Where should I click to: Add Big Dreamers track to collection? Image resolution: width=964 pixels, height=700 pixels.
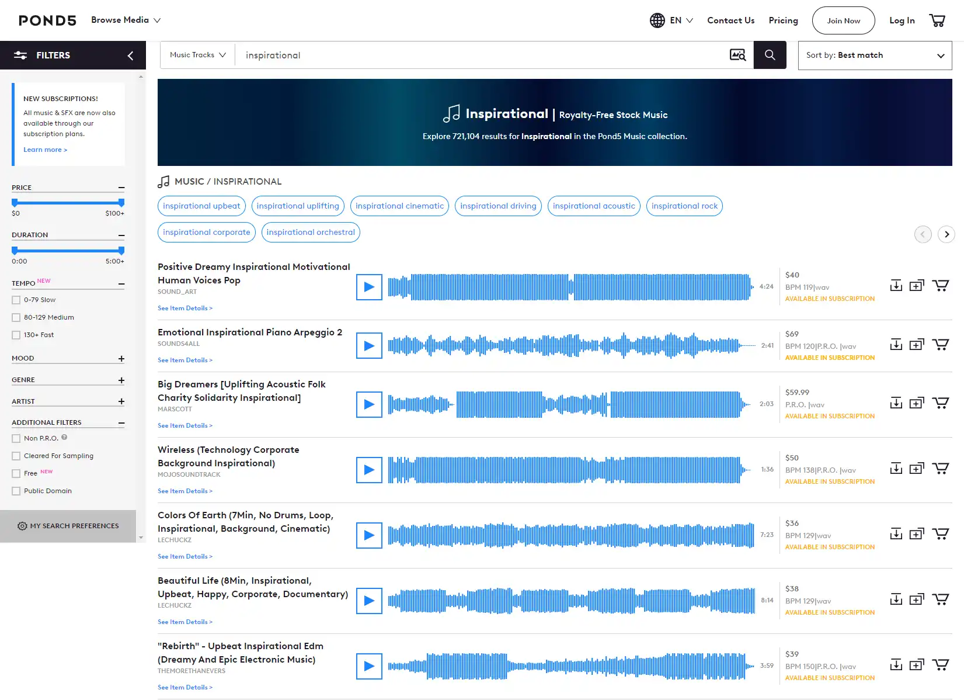click(x=917, y=403)
